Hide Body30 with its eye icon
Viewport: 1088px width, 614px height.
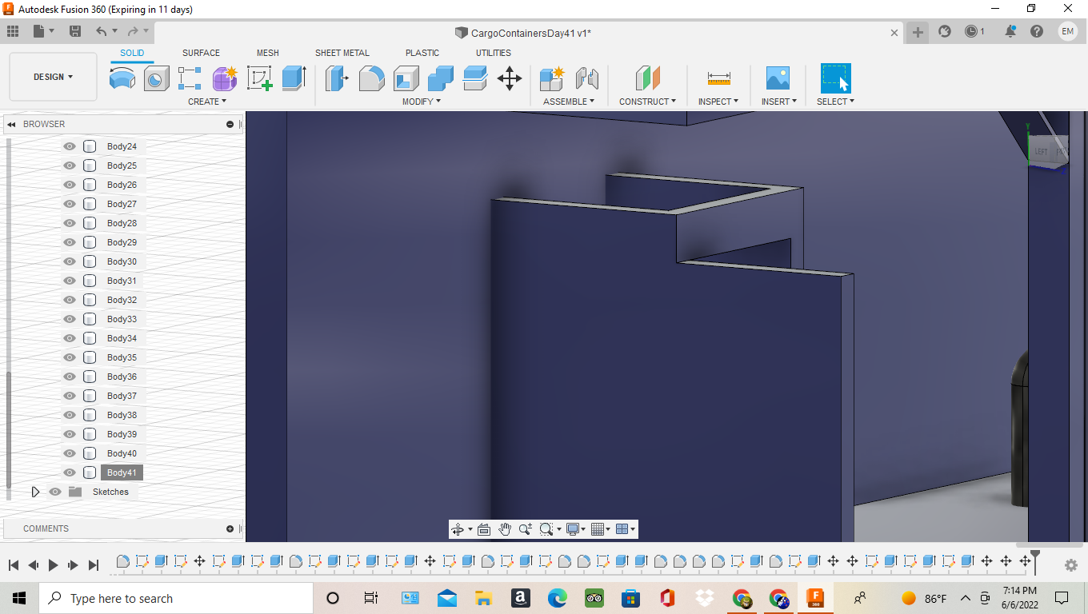tap(70, 261)
